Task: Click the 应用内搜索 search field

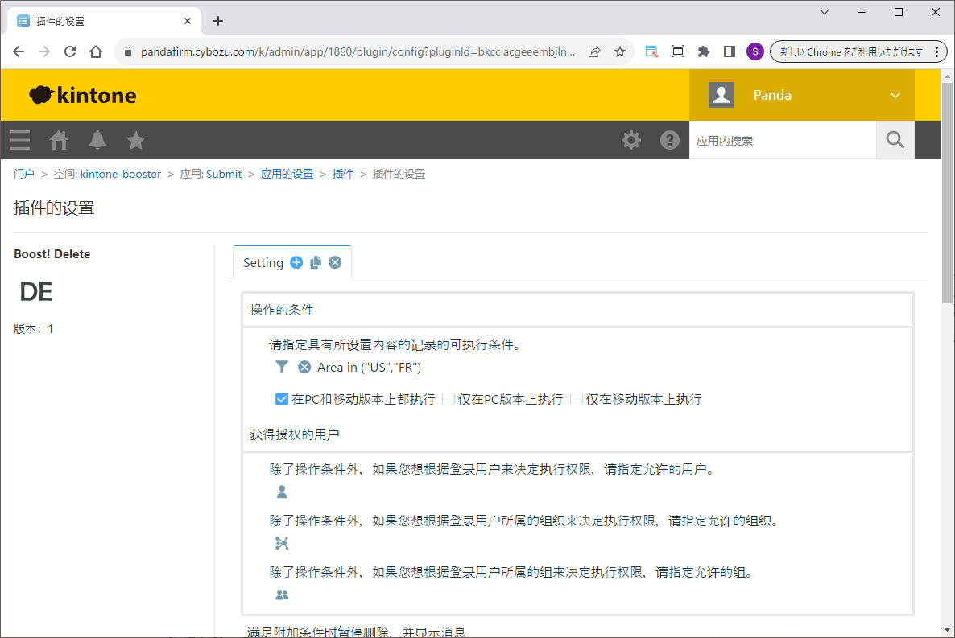Action: pyautogui.click(x=782, y=141)
